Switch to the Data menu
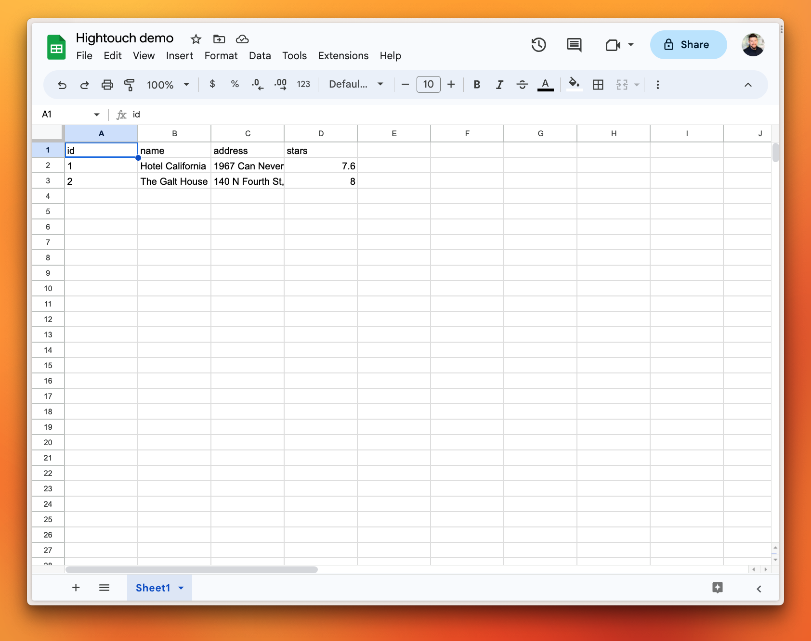811x641 pixels. [x=260, y=56]
